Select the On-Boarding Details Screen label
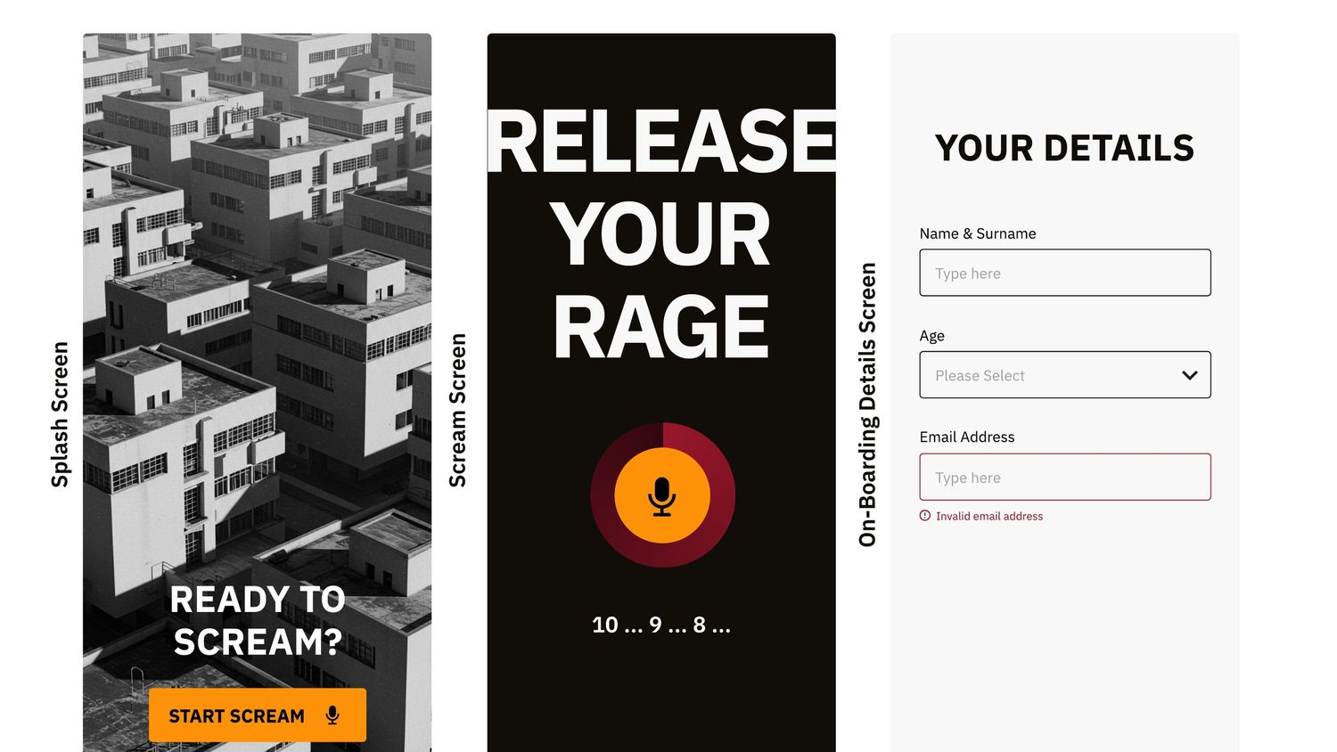This screenshot has height=752, width=1337. 867,405
